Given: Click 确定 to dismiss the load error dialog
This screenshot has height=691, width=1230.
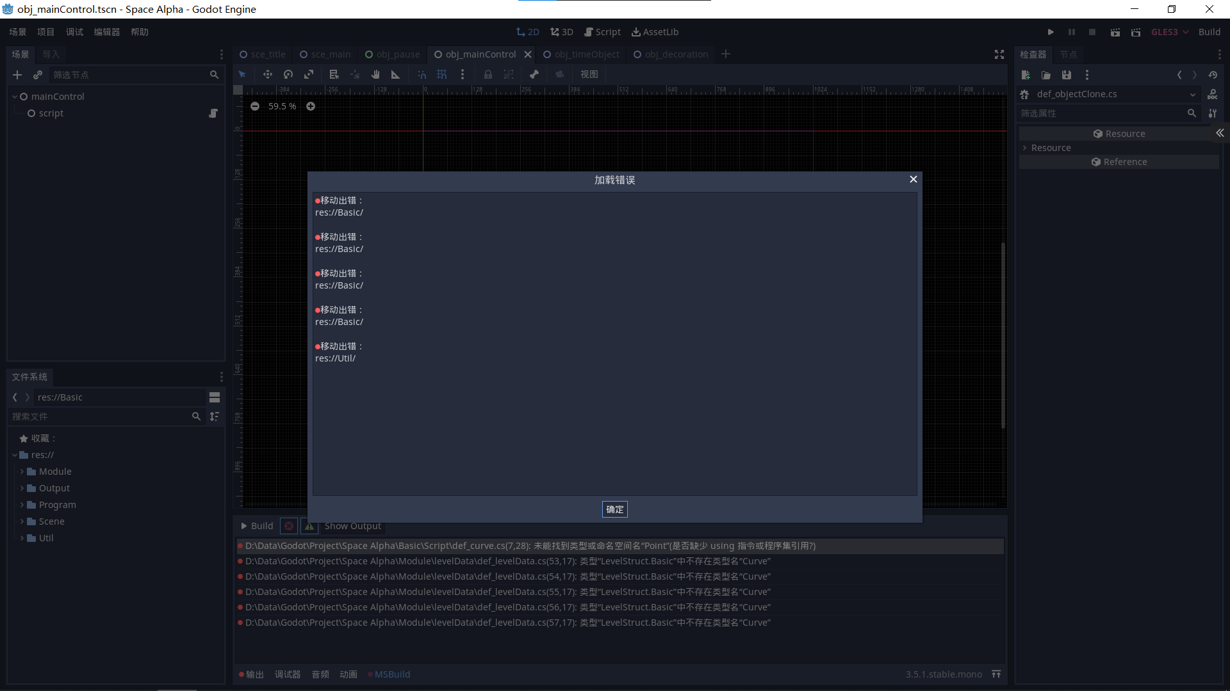Looking at the screenshot, I should tap(614, 509).
